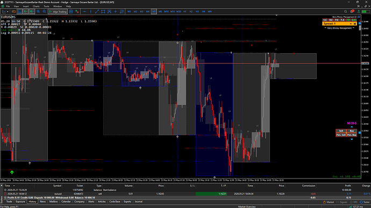Click the Buy button on chart panel
Image resolution: width=371 pixels, height=208 pixels.
pyautogui.click(x=352, y=131)
